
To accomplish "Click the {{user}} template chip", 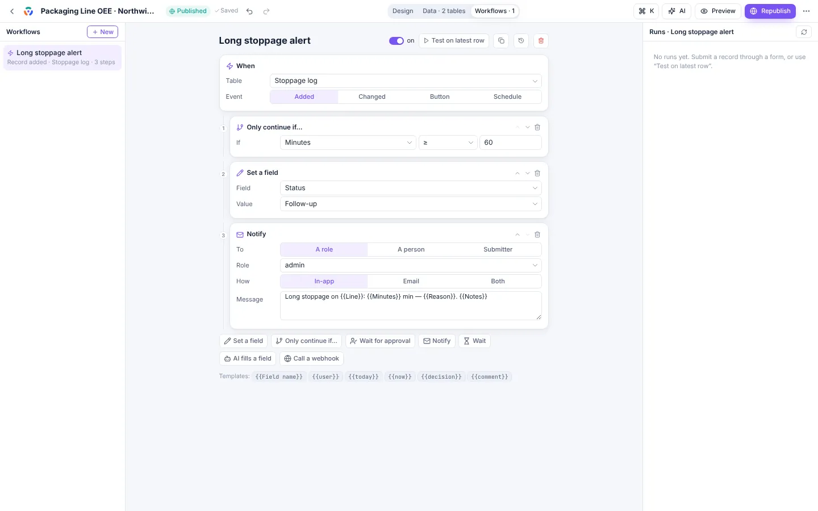I will click(x=325, y=376).
